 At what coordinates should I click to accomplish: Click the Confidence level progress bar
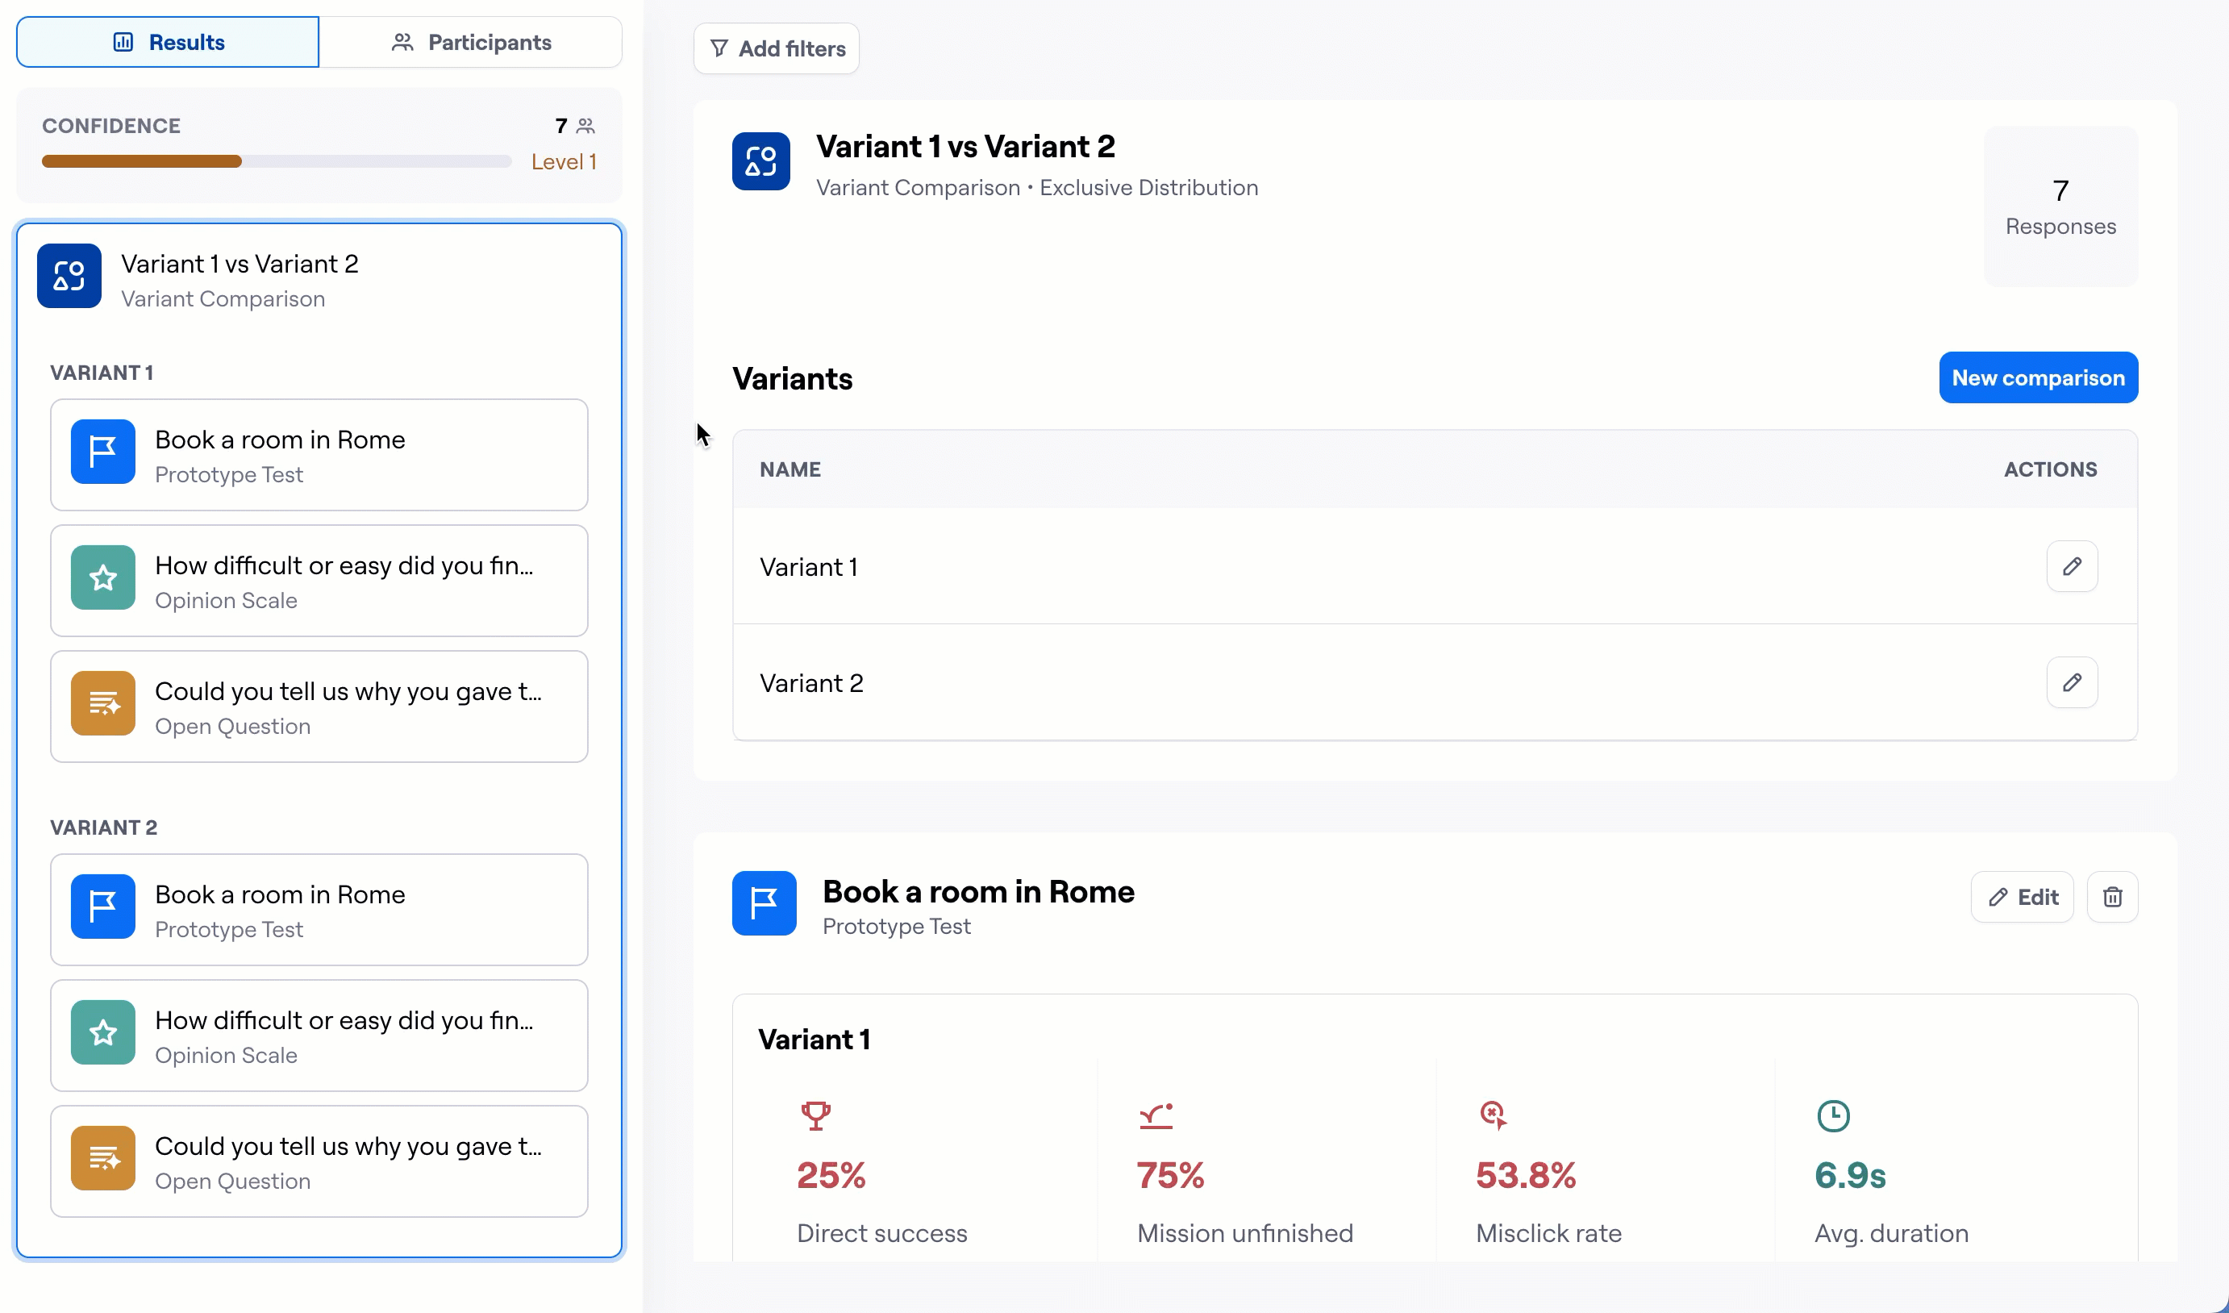276,162
